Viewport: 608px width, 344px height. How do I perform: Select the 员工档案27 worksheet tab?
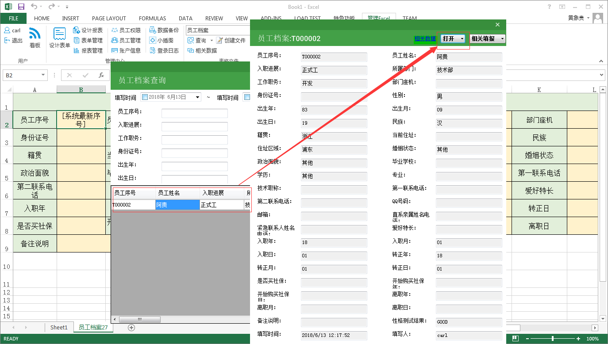click(93, 328)
